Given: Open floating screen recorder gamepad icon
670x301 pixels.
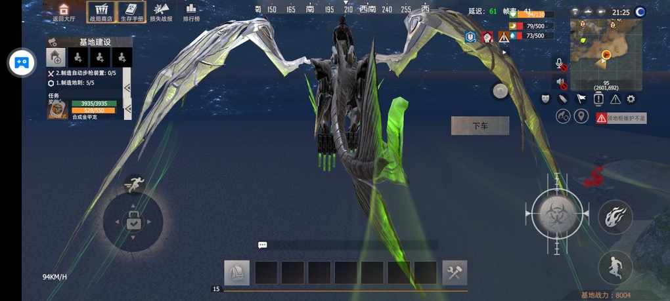Looking at the screenshot, I should (22, 63).
